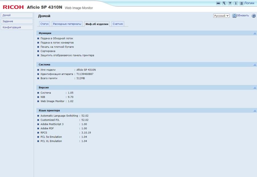Collapse the Версия section with its triangle

click(x=255, y=88)
